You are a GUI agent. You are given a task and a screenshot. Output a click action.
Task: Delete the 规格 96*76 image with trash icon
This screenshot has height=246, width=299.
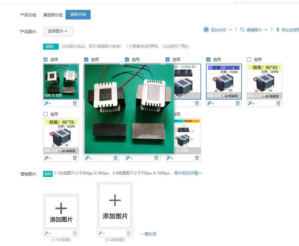(x=75, y=158)
